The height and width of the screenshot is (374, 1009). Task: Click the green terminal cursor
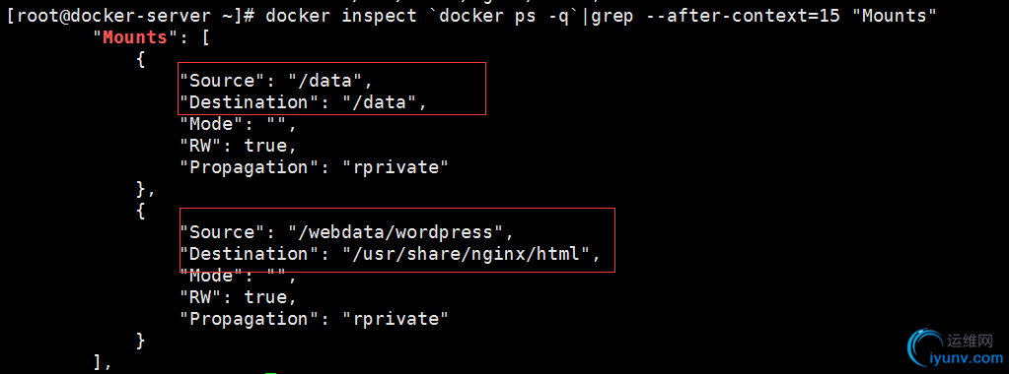[x=271, y=372]
